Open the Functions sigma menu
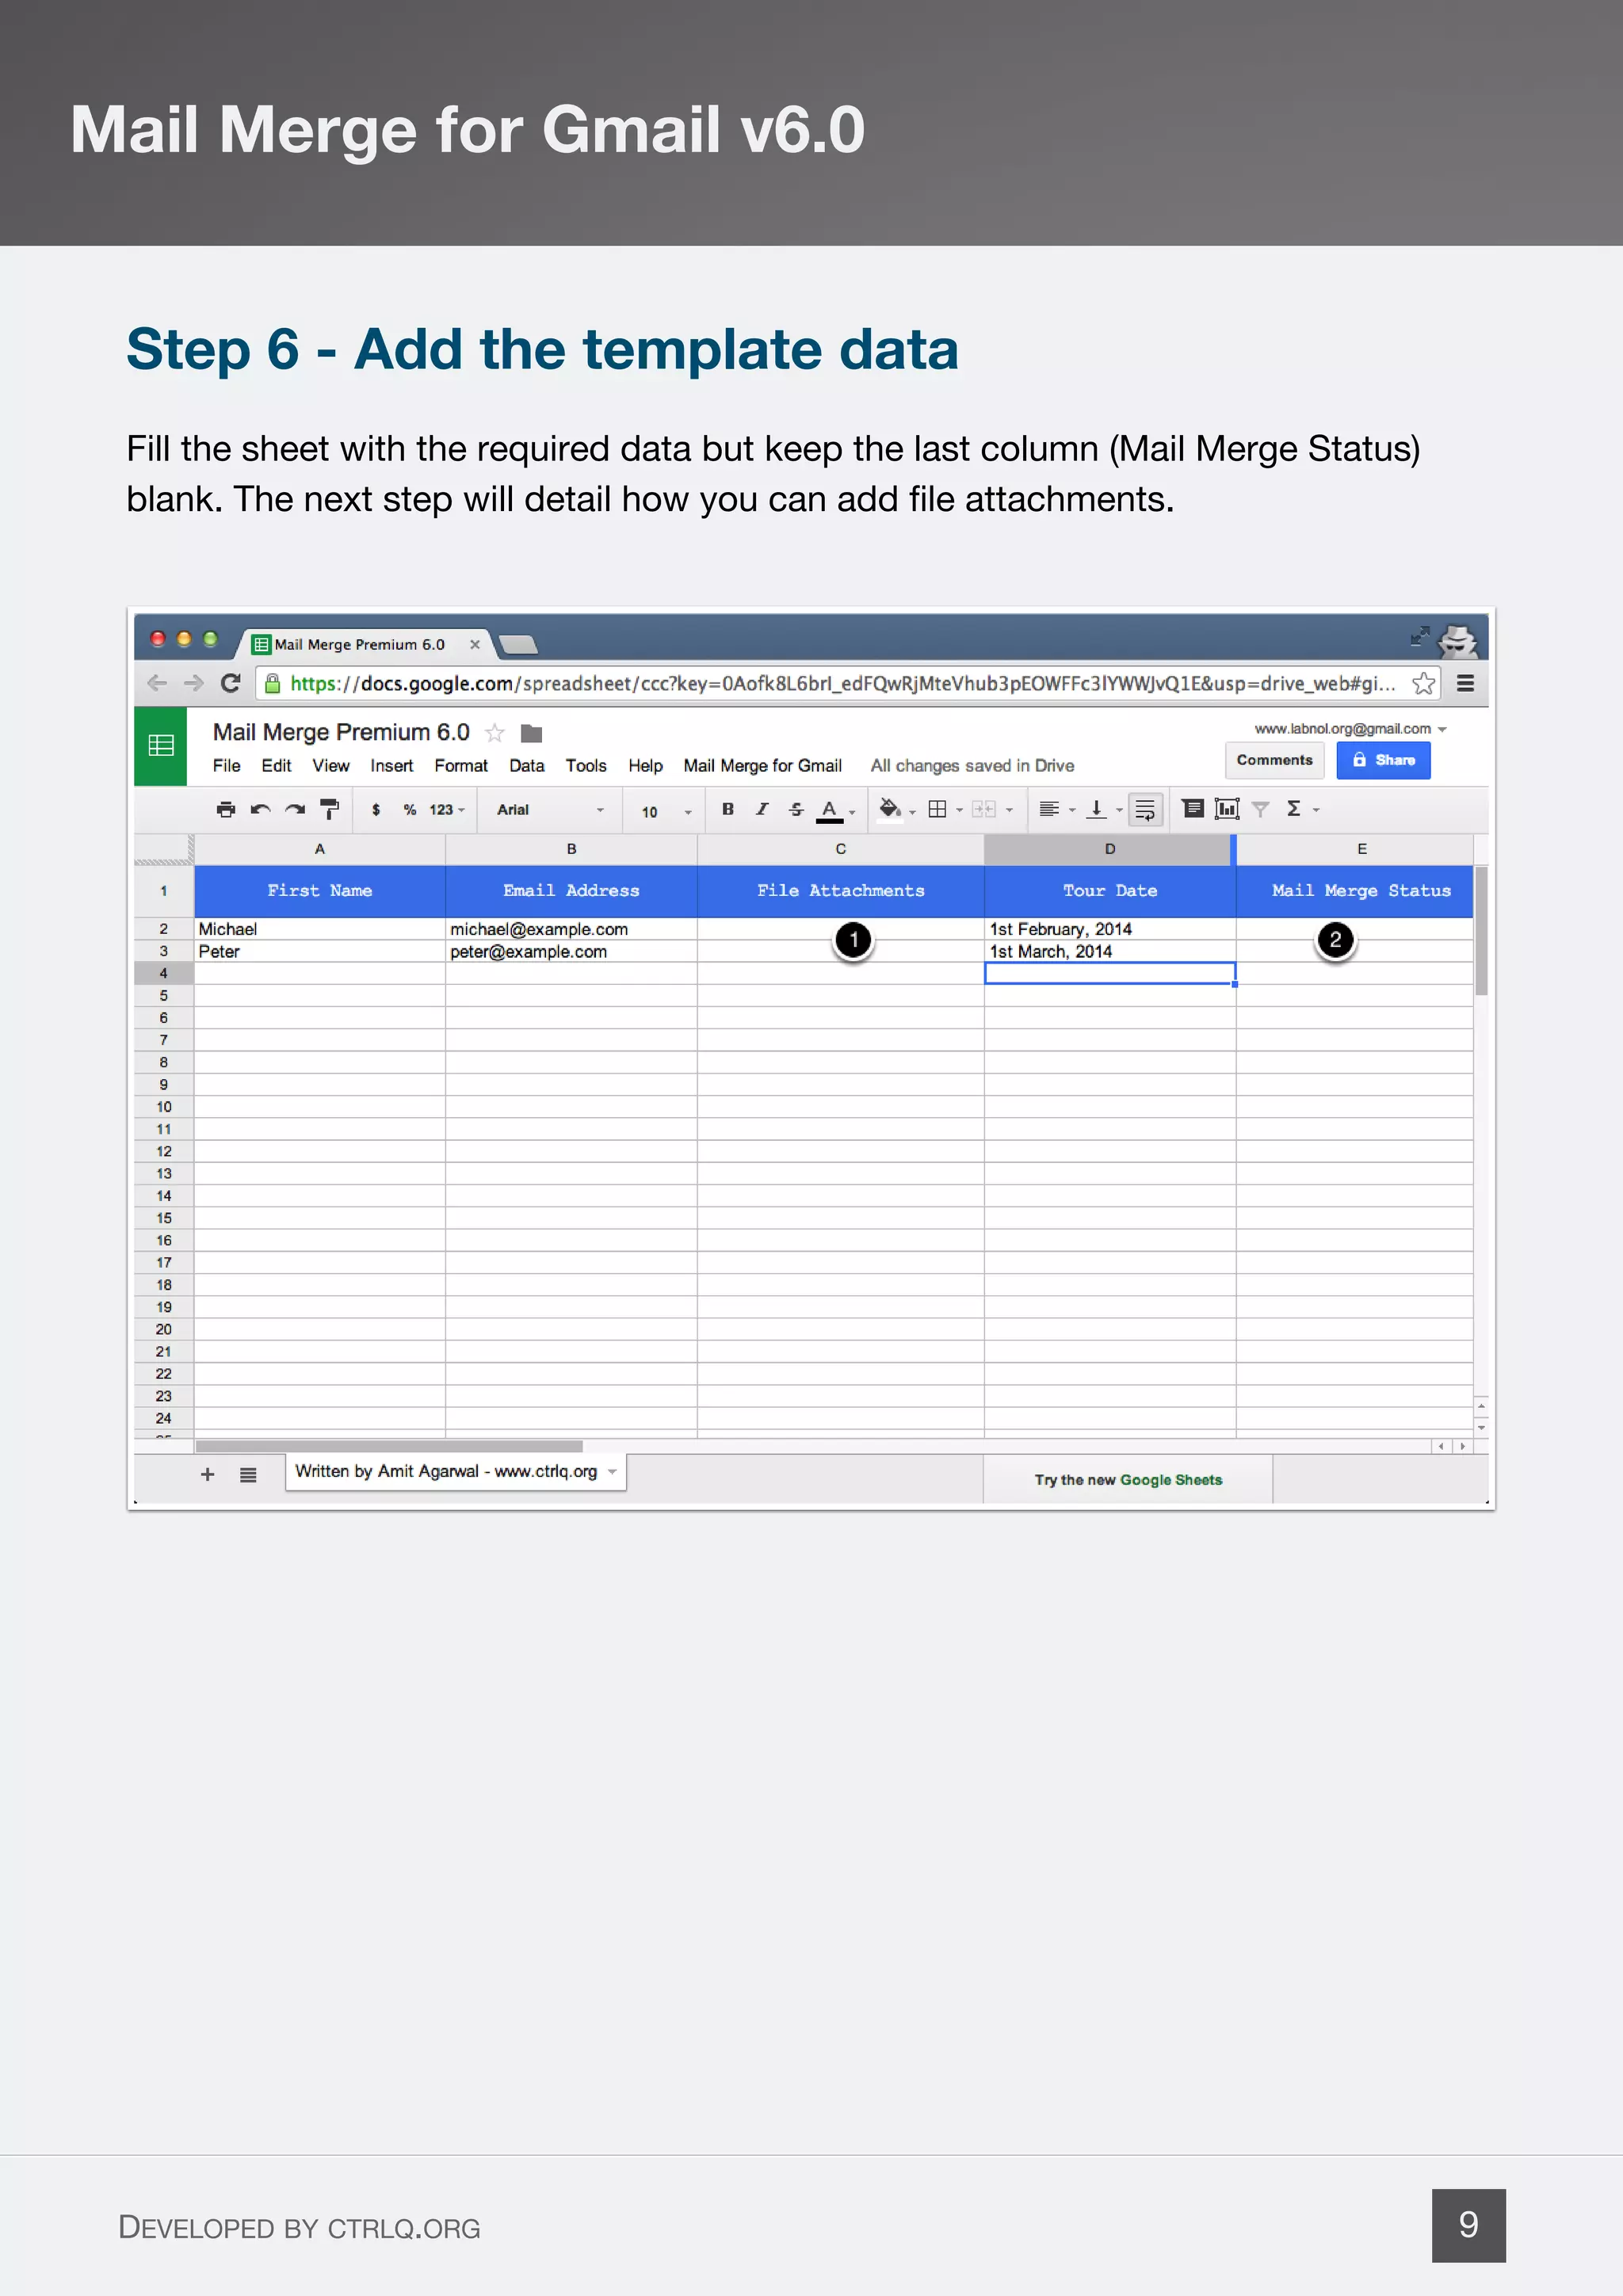The width and height of the screenshot is (1623, 2296). 1302,809
